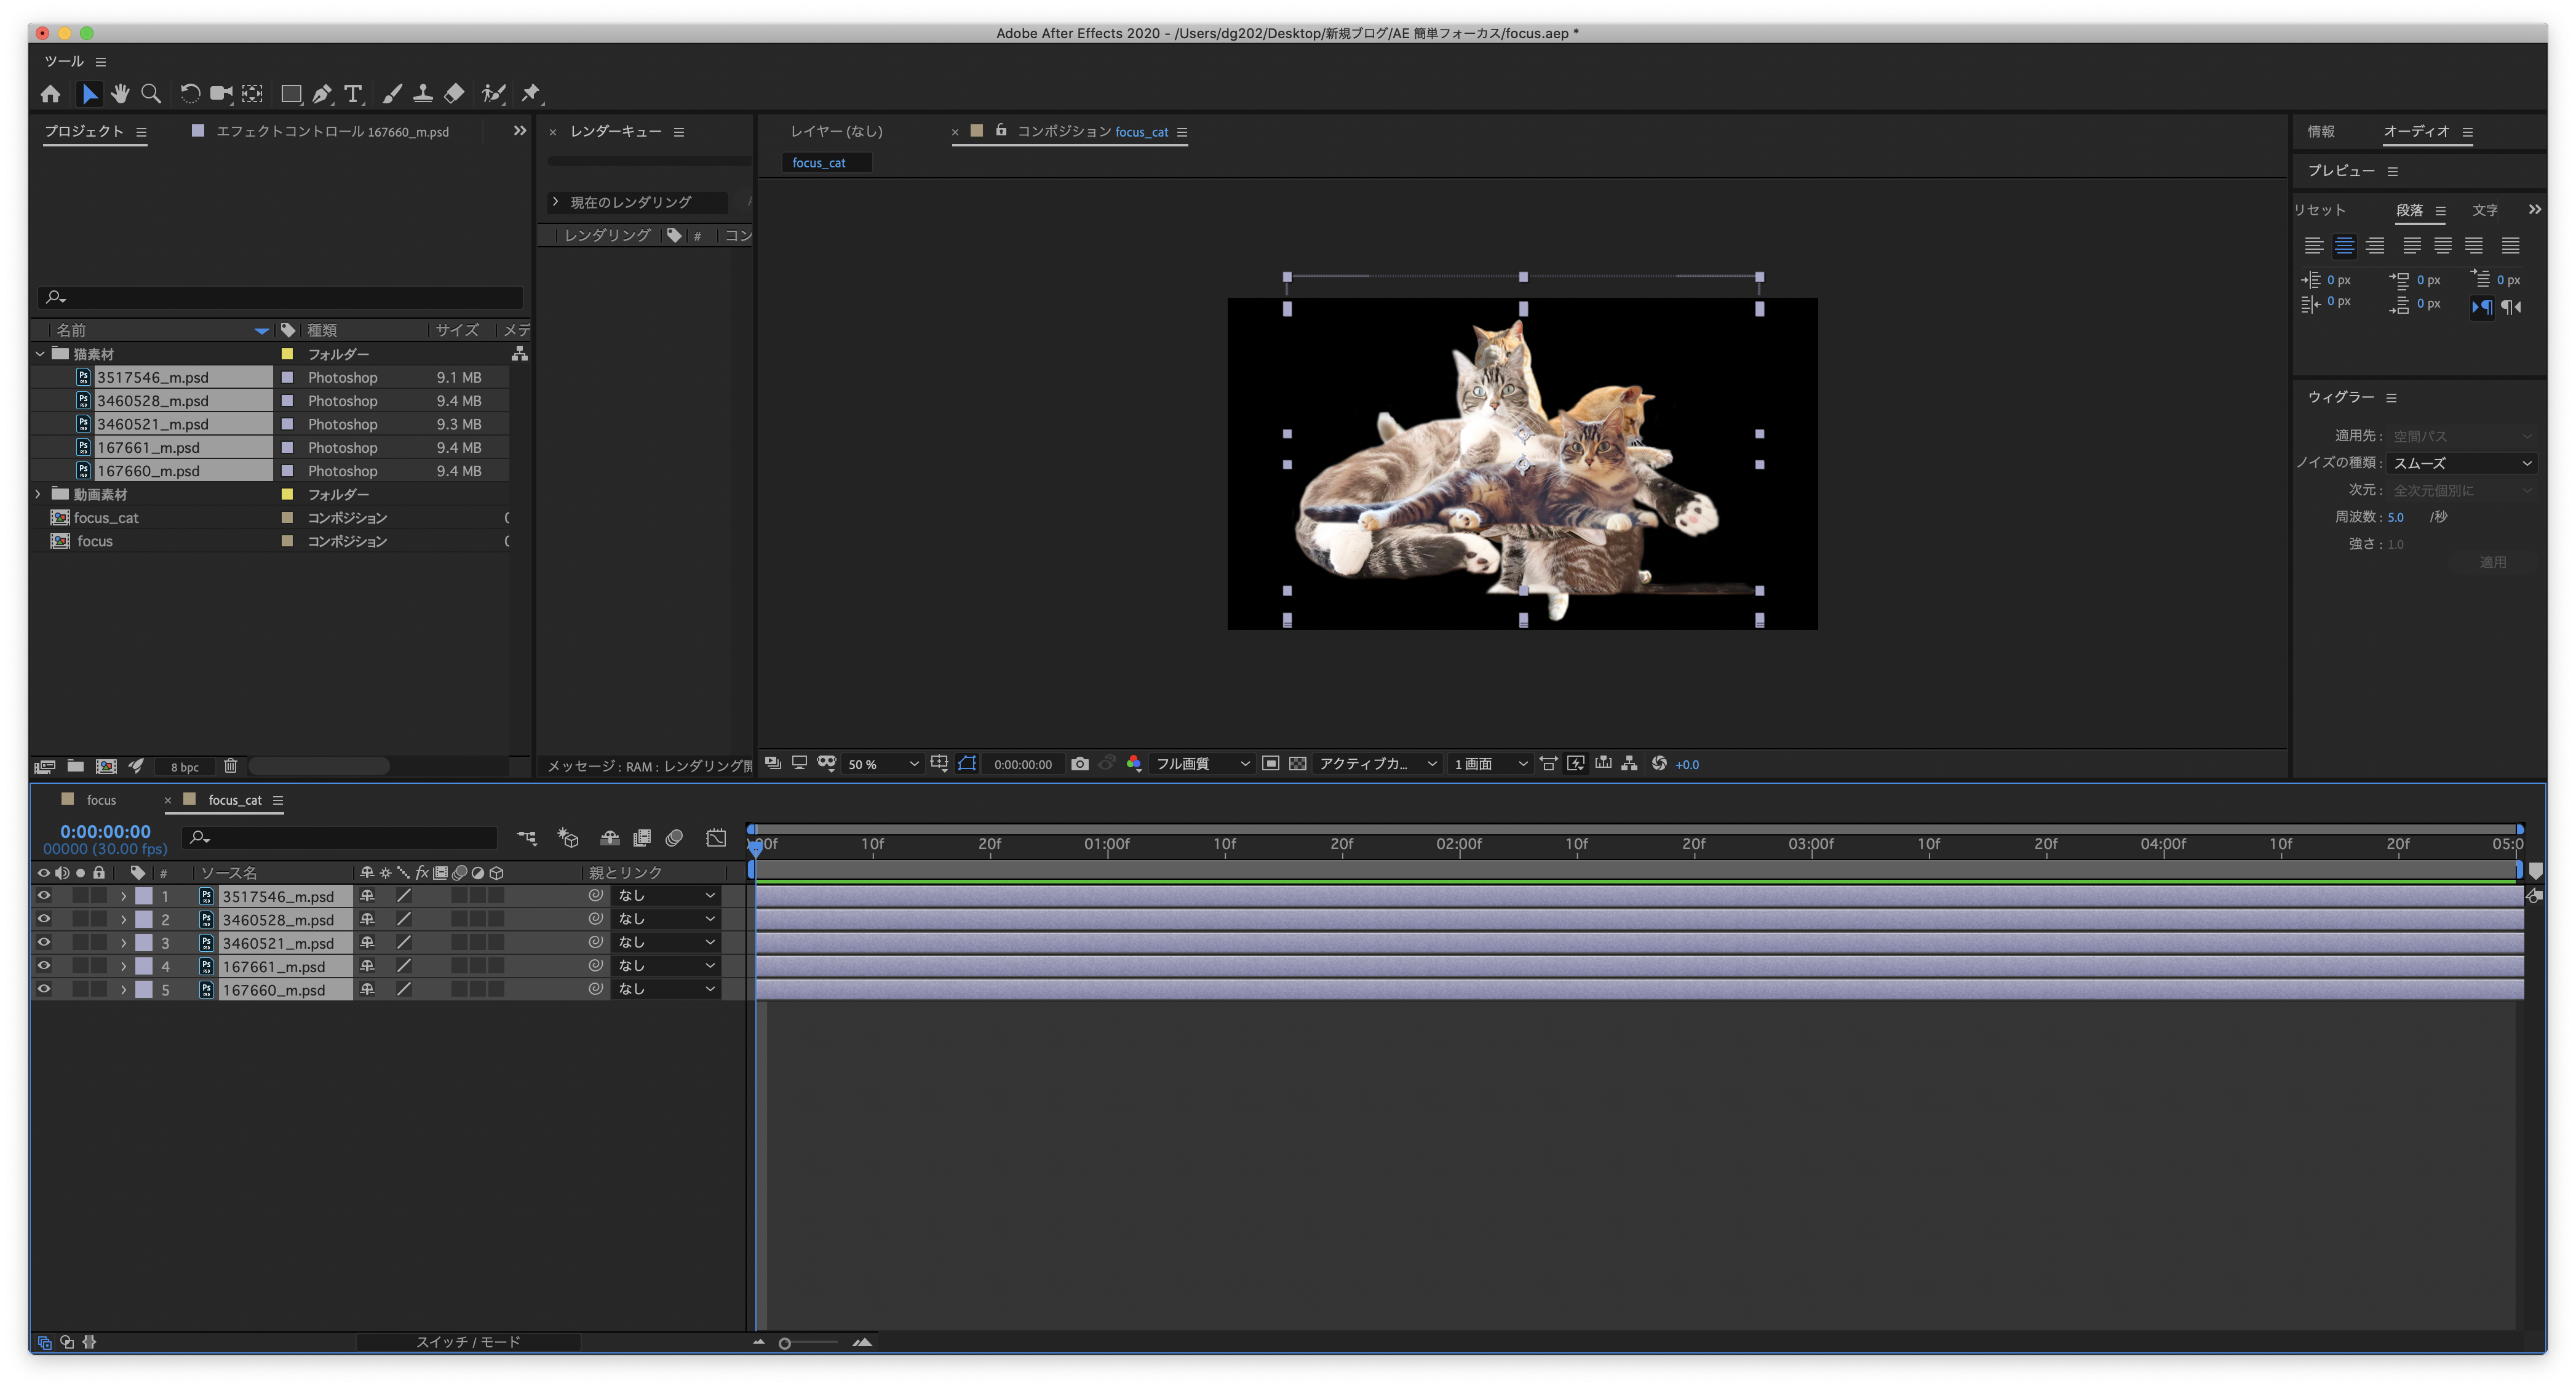Screen dimensions: 2576x1388
Task: Open the 1画面 view layout dropdown
Action: pyautogui.click(x=1490, y=764)
